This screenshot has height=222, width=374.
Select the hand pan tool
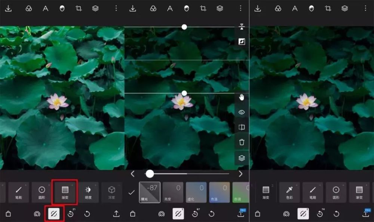(242, 97)
